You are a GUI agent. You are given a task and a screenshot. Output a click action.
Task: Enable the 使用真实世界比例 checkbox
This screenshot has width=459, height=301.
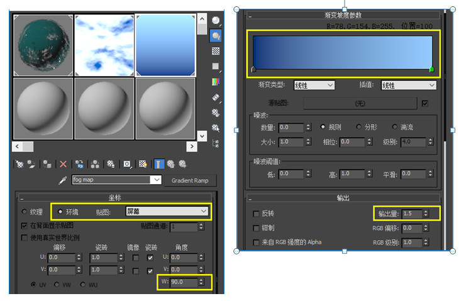[x=25, y=238]
